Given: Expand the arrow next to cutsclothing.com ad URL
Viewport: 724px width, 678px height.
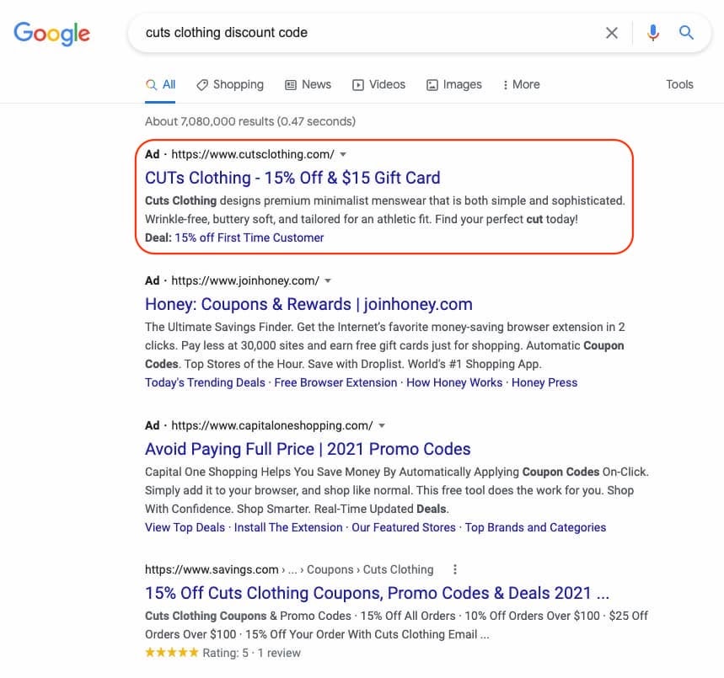Looking at the screenshot, I should click(343, 154).
